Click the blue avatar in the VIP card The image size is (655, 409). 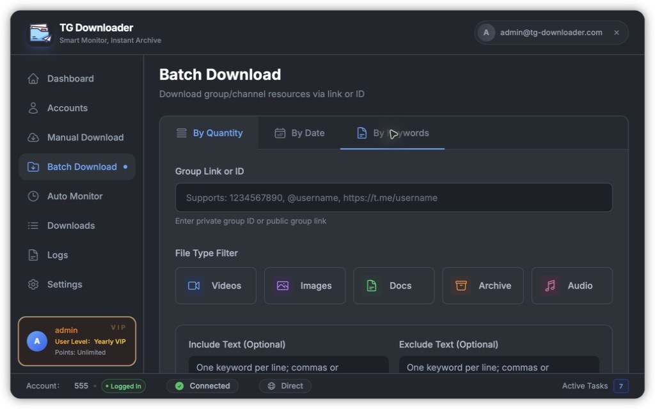coord(37,341)
